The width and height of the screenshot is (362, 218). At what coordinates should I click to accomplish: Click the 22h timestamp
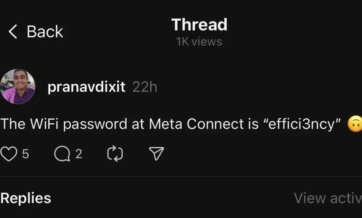[145, 87]
